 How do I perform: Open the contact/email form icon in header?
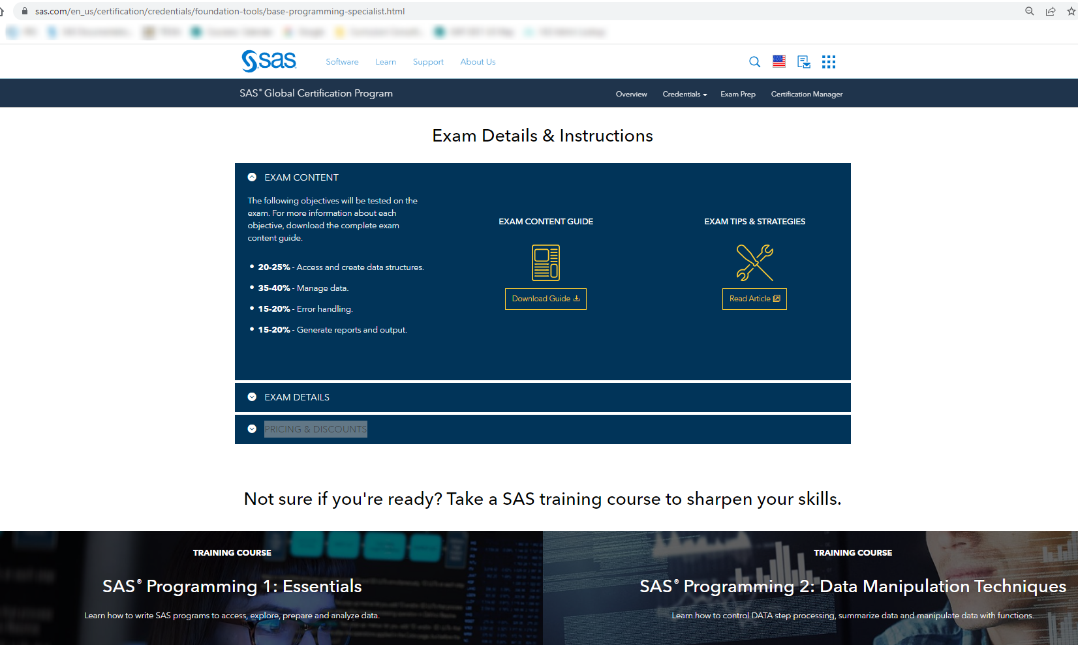click(x=803, y=61)
